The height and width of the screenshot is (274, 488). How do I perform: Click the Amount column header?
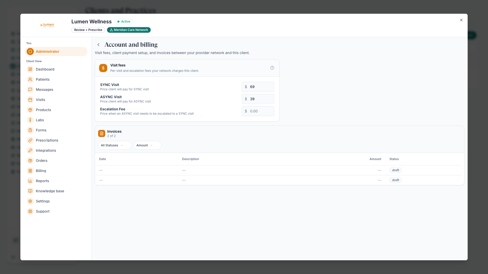375,159
